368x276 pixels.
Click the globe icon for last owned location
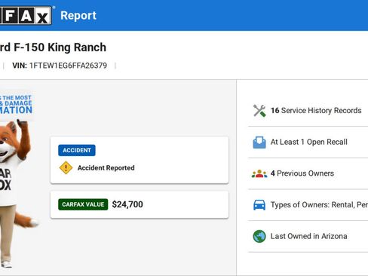259,236
